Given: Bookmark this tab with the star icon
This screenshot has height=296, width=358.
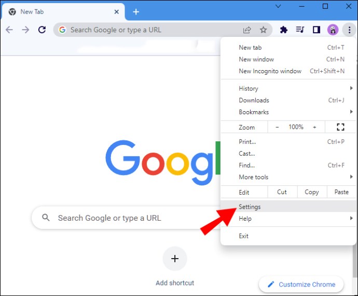Looking at the screenshot, I should (263, 30).
